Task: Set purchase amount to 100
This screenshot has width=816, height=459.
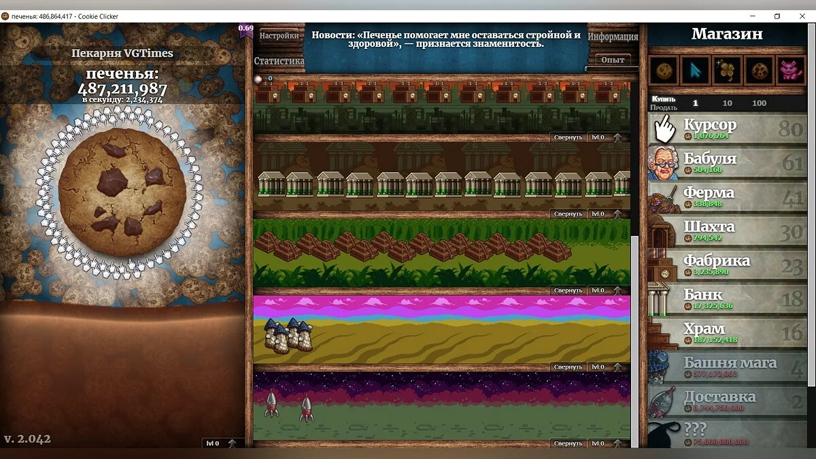Action: [759, 103]
